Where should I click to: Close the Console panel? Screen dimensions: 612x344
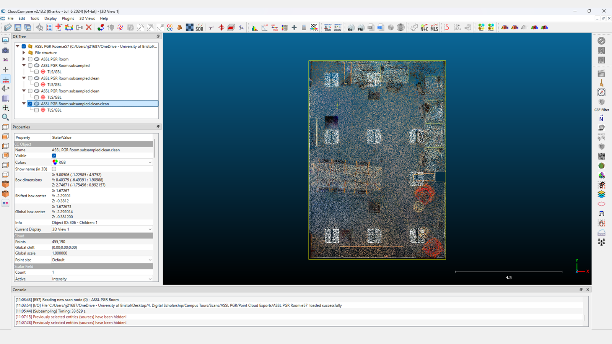tap(588, 290)
